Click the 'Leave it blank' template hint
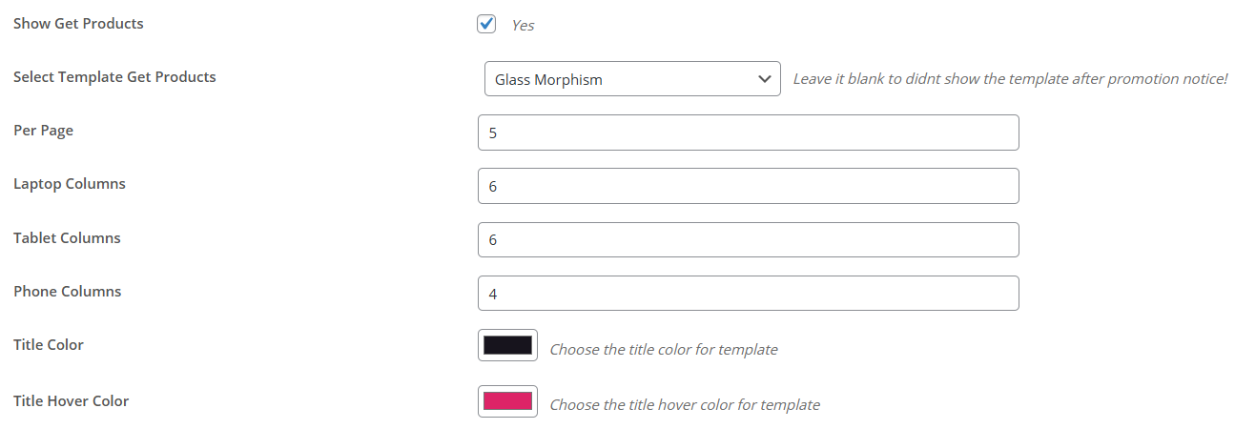This screenshot has height=429, width=1235. coord(1010,79)
